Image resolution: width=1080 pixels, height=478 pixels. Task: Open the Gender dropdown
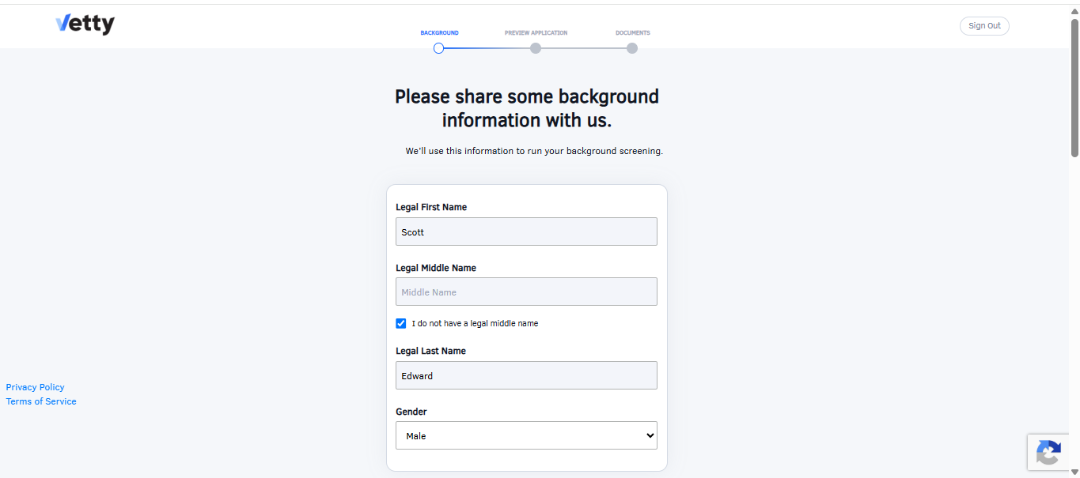(x=526, y=435)
